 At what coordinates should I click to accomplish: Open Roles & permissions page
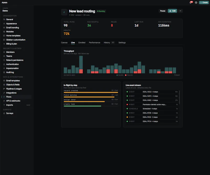click(15, 60)
